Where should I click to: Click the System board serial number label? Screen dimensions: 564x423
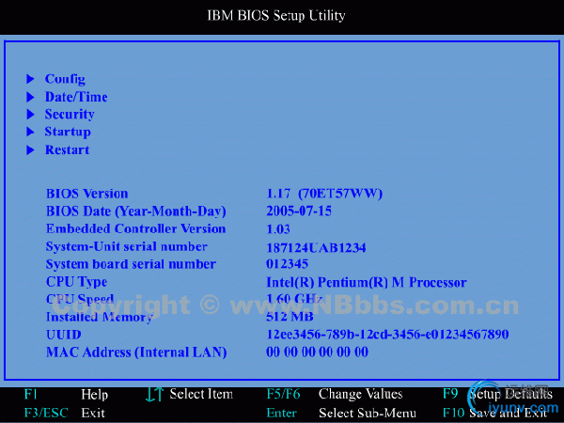(131, 264)
